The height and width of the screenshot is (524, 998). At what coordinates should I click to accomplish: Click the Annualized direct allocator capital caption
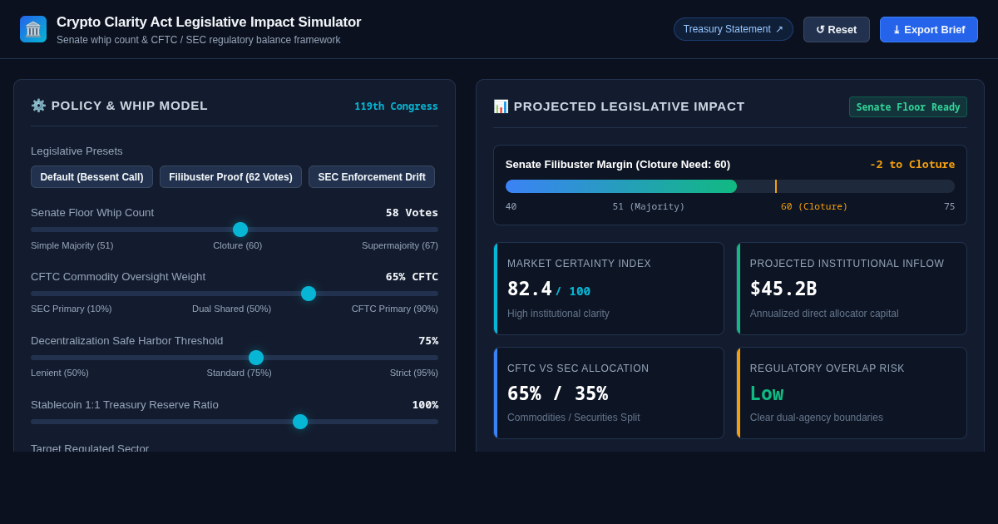click(x=824, y=314)
